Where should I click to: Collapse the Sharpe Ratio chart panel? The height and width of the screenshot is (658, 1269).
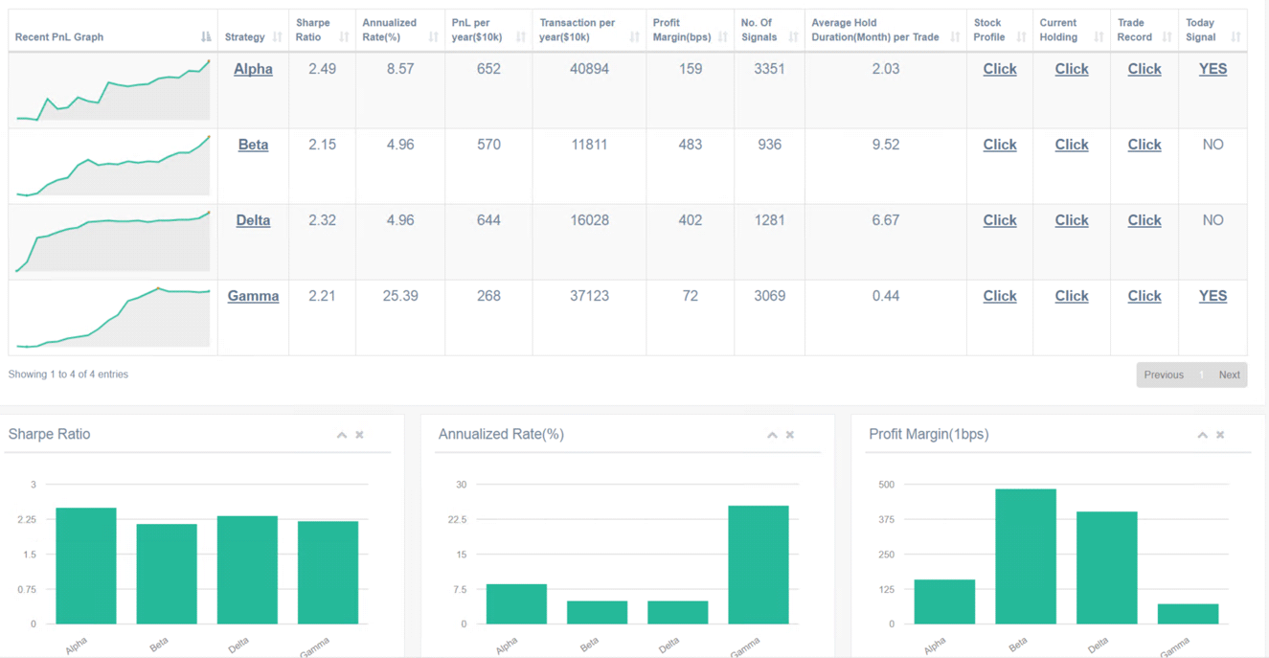pos(342,435)
